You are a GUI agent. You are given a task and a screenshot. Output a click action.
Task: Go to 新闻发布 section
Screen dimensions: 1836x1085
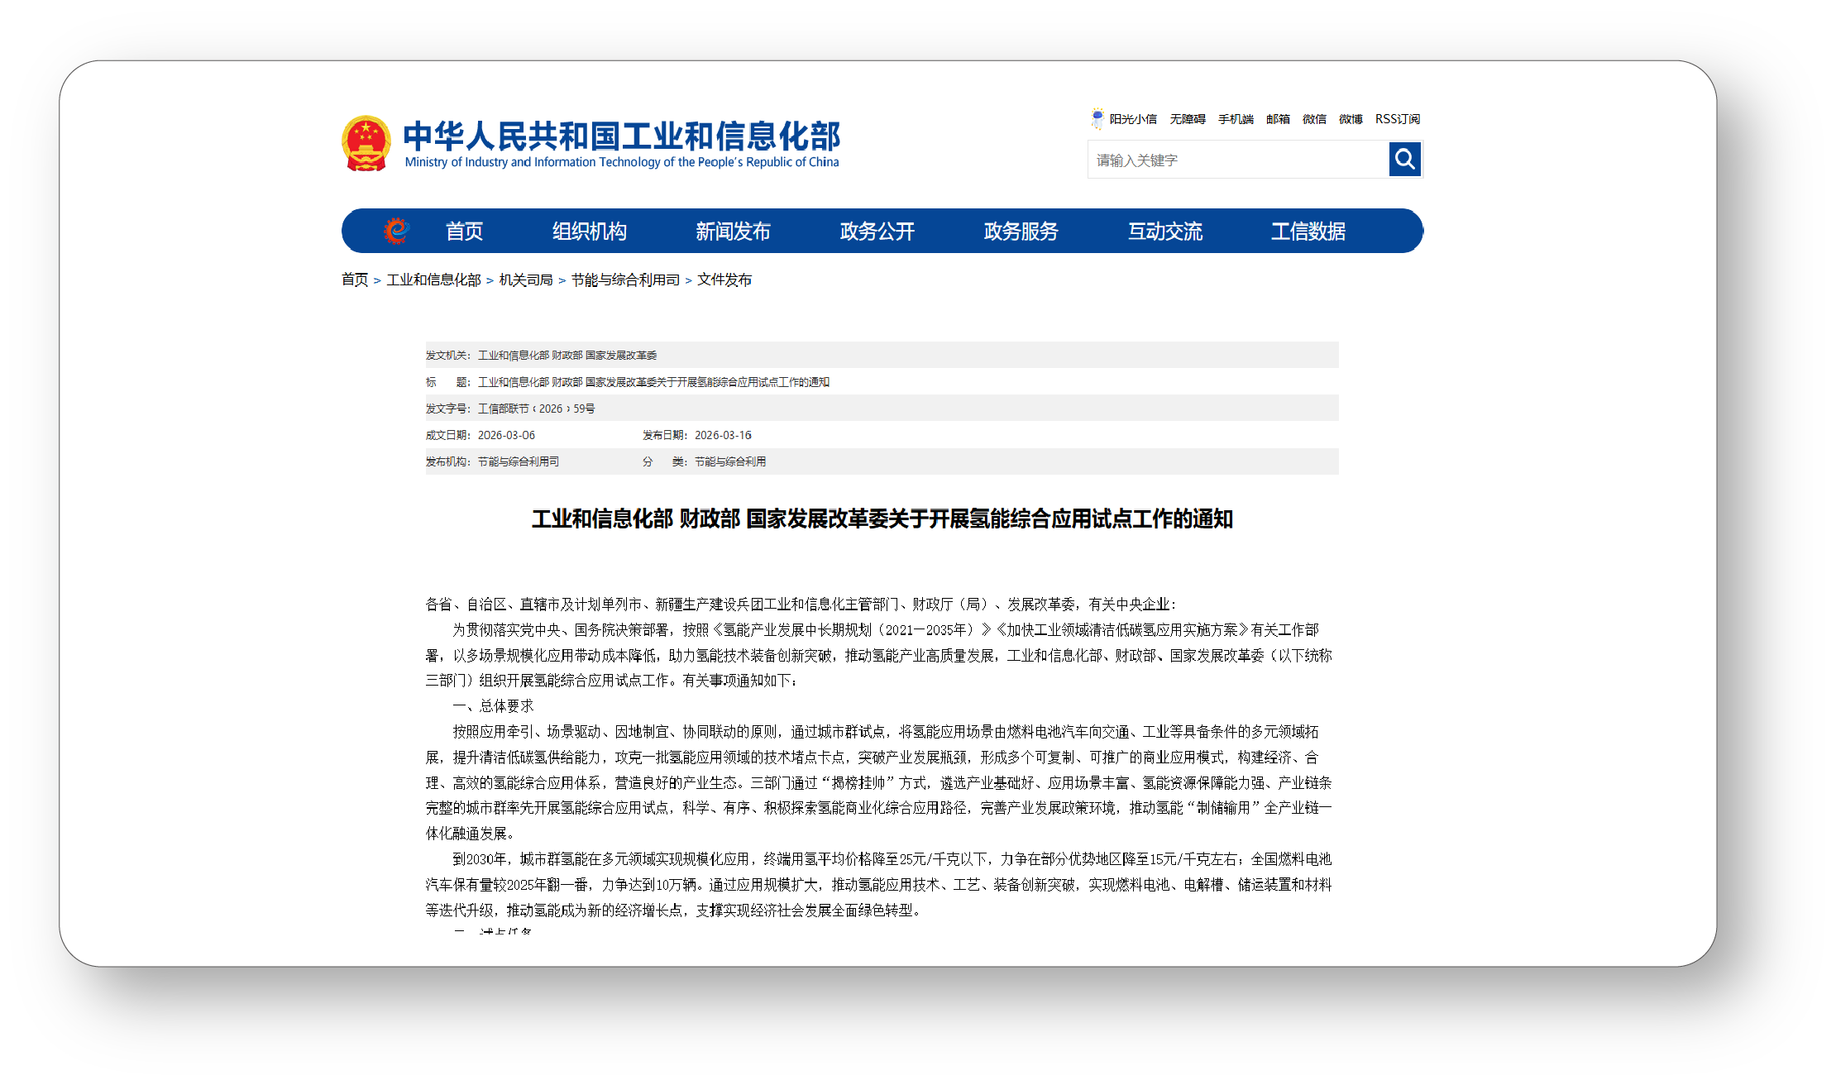coord(733,232)
